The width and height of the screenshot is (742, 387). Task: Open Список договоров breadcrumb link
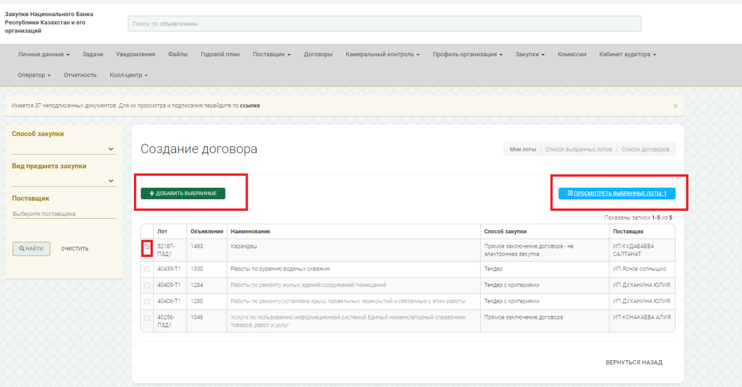click(x=645, y=149)
